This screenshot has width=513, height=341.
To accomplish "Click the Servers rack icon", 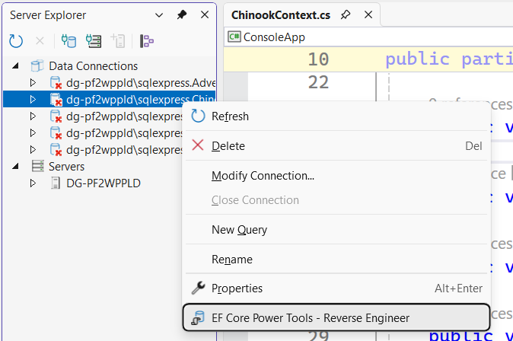I will pos(37,166).
